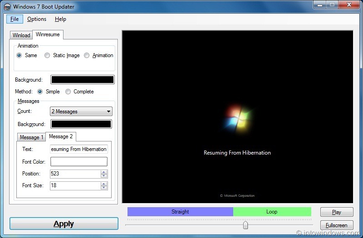Screen dimensions: 363x238
Task: Decrease Position value with down spinner arrow
Action: coord(104,176)
